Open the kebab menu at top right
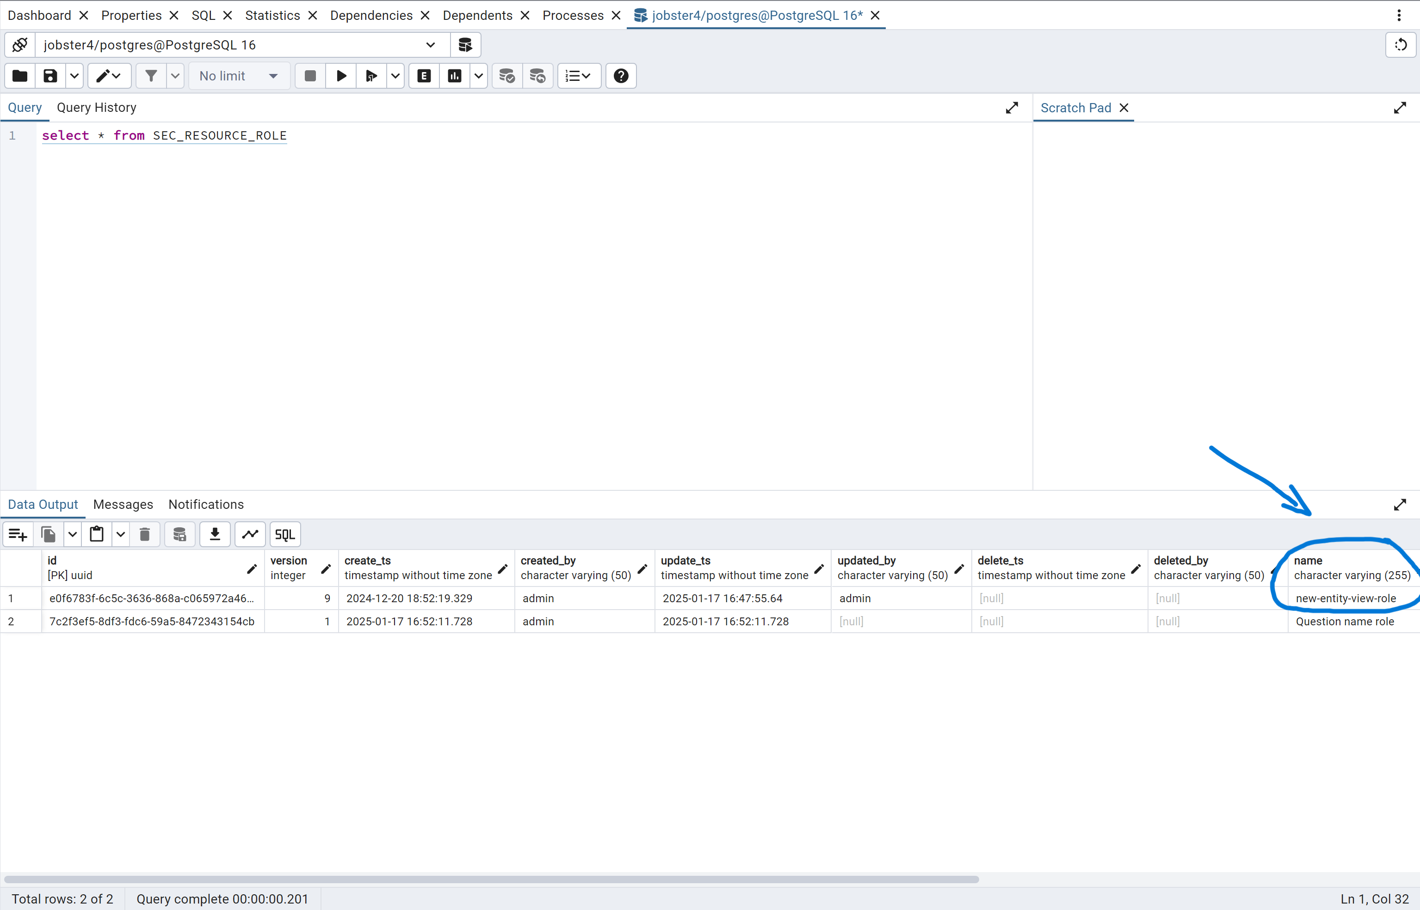The image size is (1420, 910). (x=1399, y=15)
